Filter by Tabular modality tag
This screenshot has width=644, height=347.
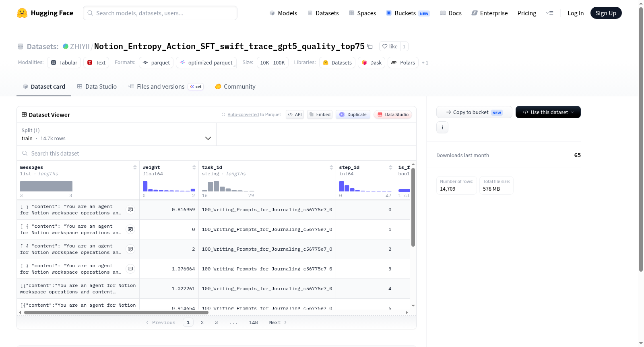pyautogui.click(x=64, y=62)
